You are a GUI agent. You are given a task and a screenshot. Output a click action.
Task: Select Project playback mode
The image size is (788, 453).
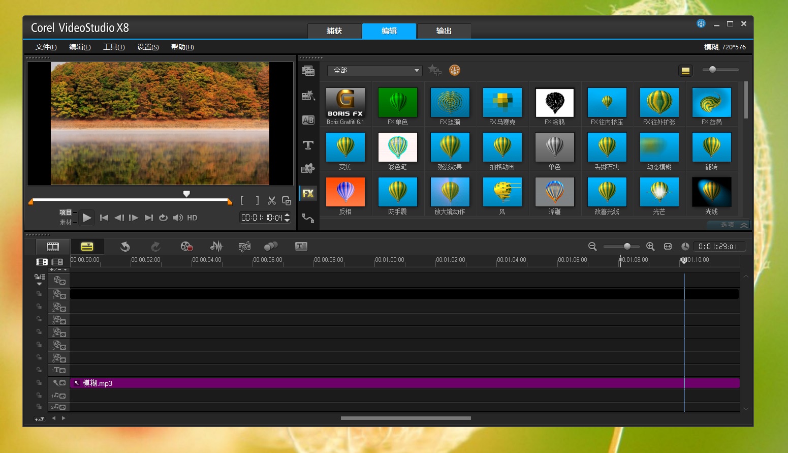[x=66, y=213]
